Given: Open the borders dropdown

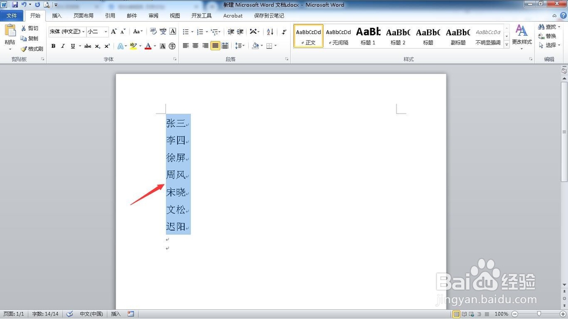Looking at the screenshot, I should [x=275, y=45].
